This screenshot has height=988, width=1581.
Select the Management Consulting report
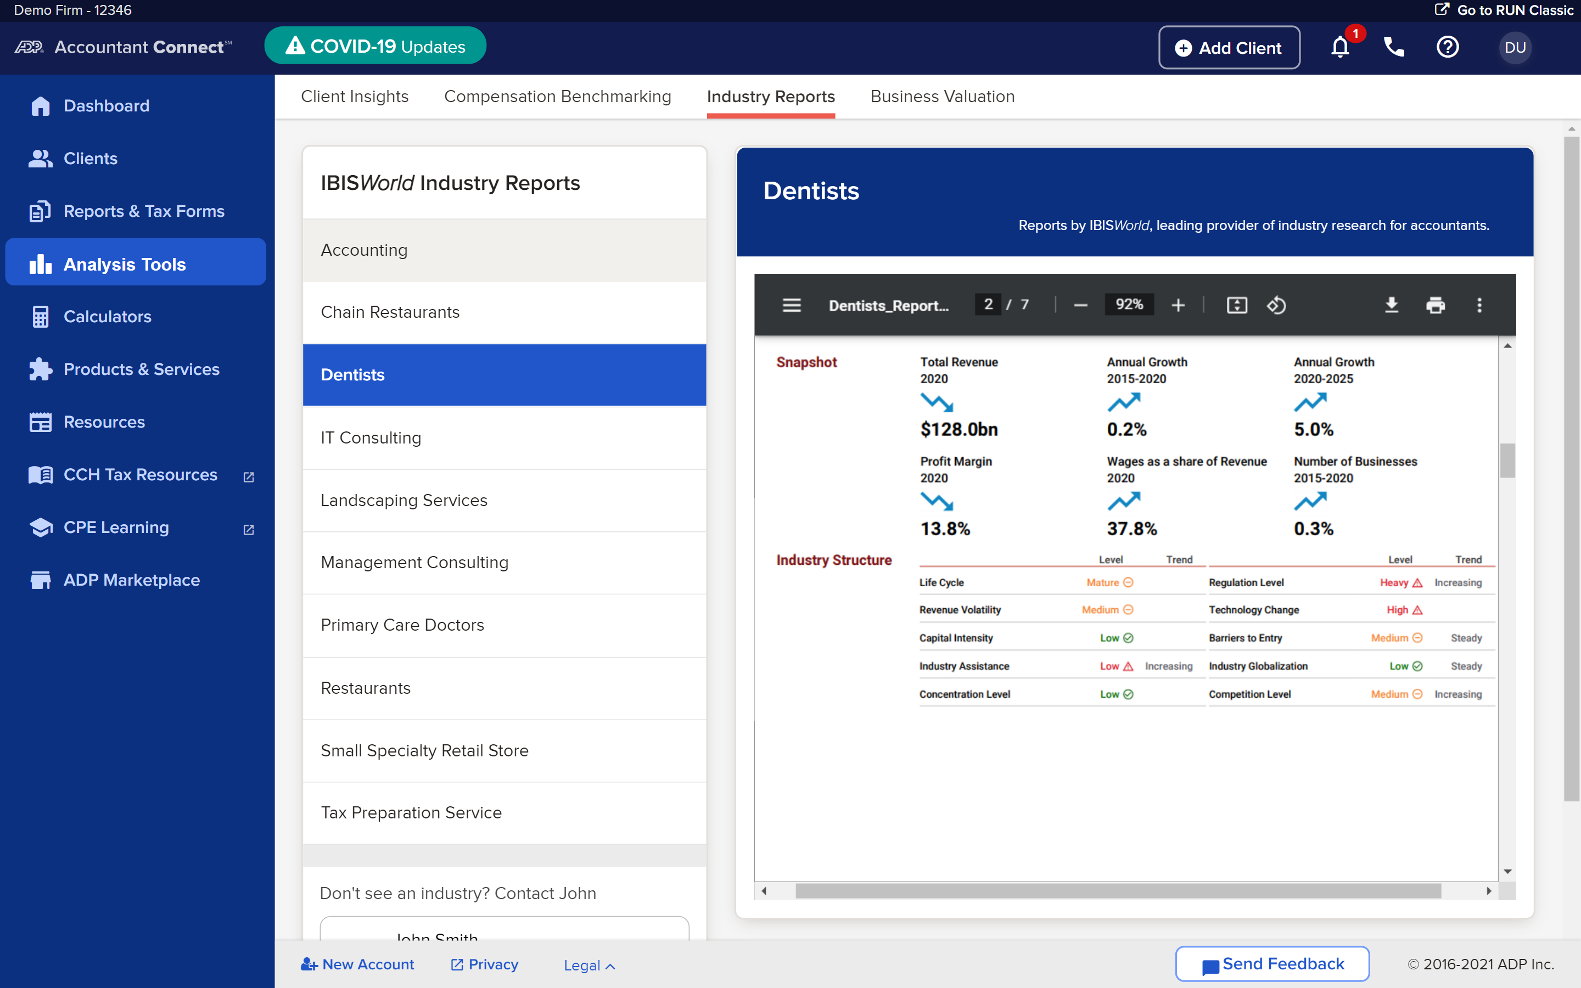(504, 562)
